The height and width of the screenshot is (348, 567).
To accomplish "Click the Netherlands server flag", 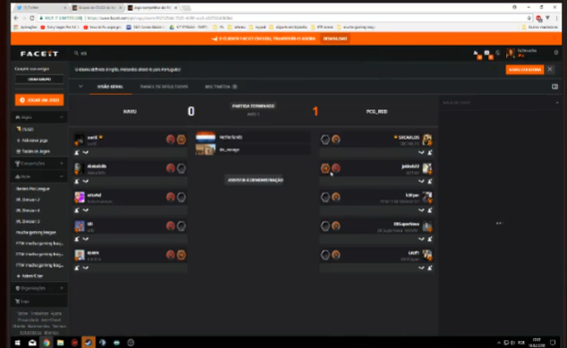I will pos(205,137).
